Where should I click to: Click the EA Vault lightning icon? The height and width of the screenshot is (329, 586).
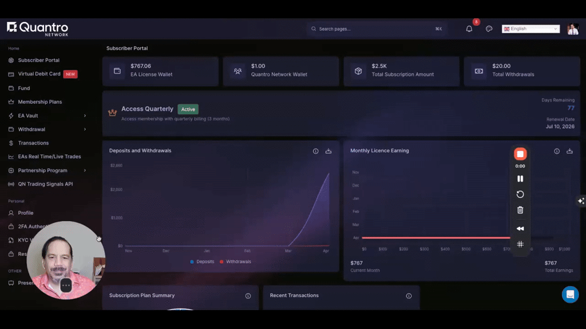[x=11, y=115]
